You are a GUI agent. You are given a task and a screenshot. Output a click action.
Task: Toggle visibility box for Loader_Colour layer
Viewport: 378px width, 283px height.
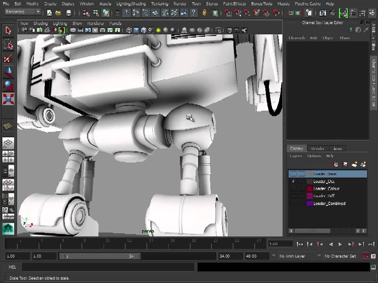point(293,189)
